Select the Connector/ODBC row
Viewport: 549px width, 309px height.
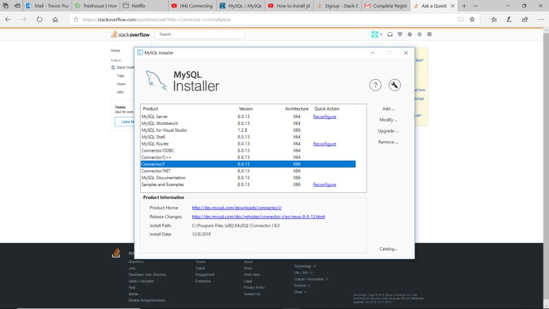pyautogui.click(x=248, y=150)
